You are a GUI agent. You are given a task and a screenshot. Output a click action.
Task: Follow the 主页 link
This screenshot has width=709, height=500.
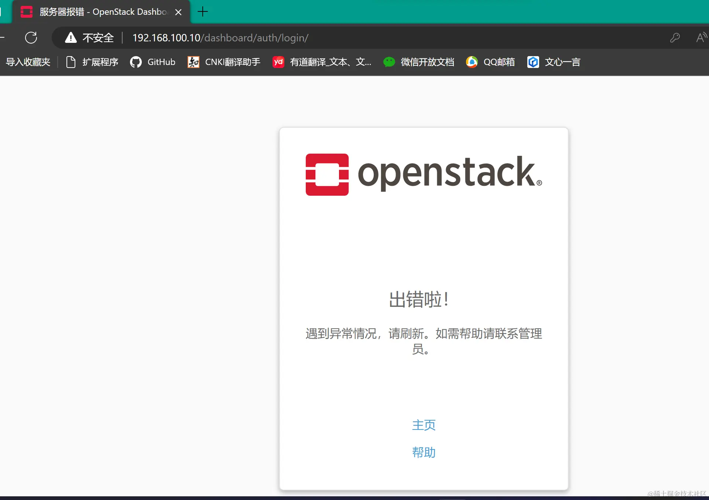point(424,425)
